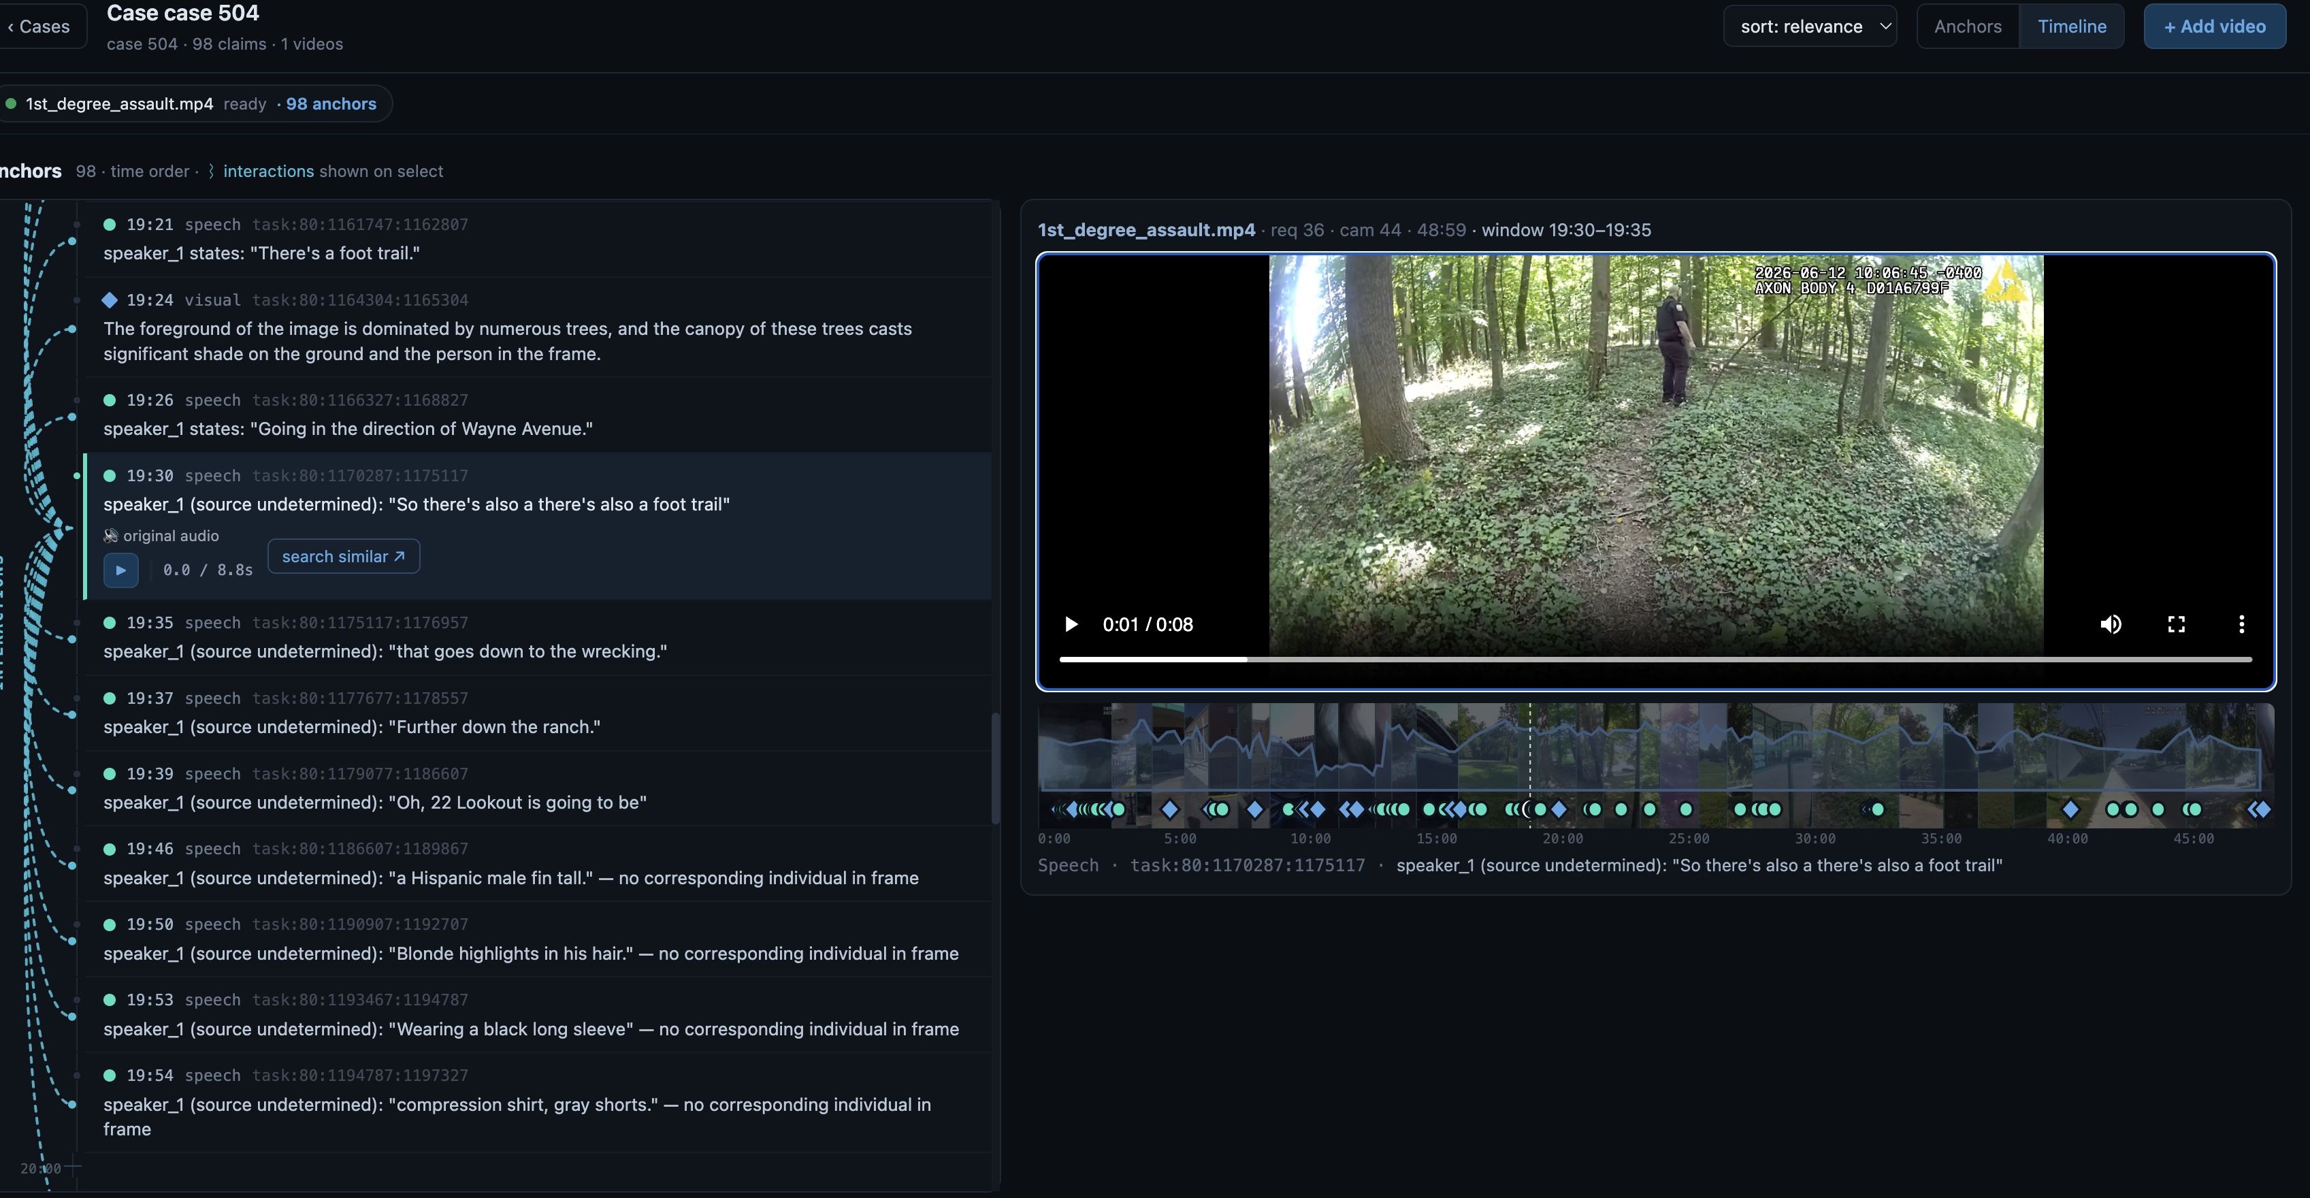Go back to Cases list

pyautogui.click(x=40, y=26)
